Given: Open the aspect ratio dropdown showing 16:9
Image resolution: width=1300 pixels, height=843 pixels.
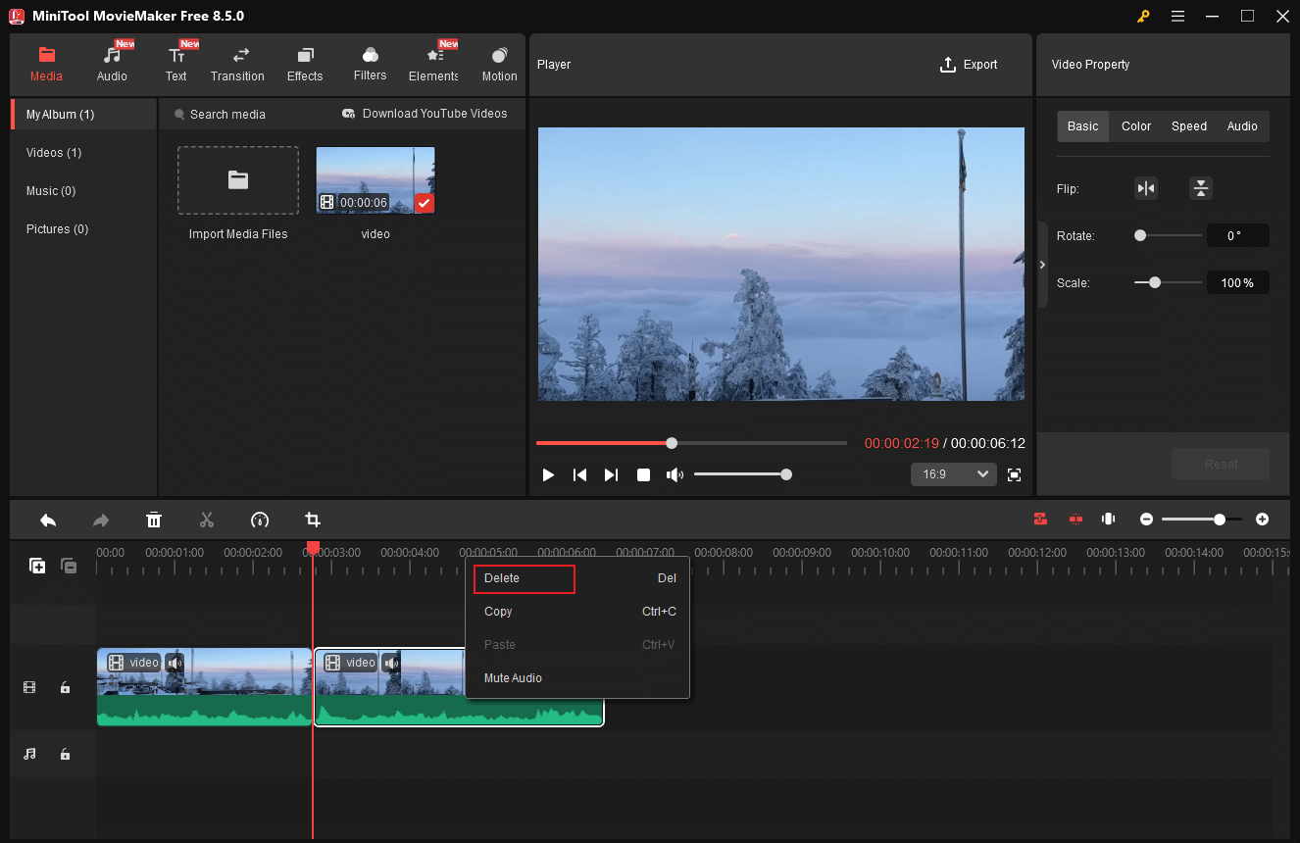Looking at the screenshot, I should pyautogui.click(x=952, y=474).
